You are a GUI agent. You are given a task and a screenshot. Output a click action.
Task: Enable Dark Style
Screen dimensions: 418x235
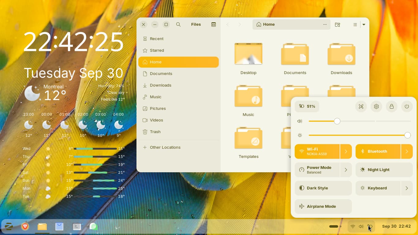point(323,188)
